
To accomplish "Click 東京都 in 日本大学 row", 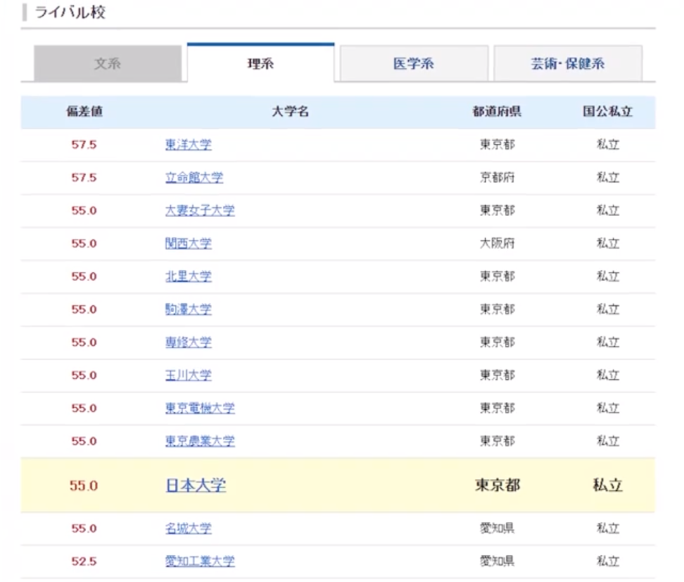I will coord(498,485).
